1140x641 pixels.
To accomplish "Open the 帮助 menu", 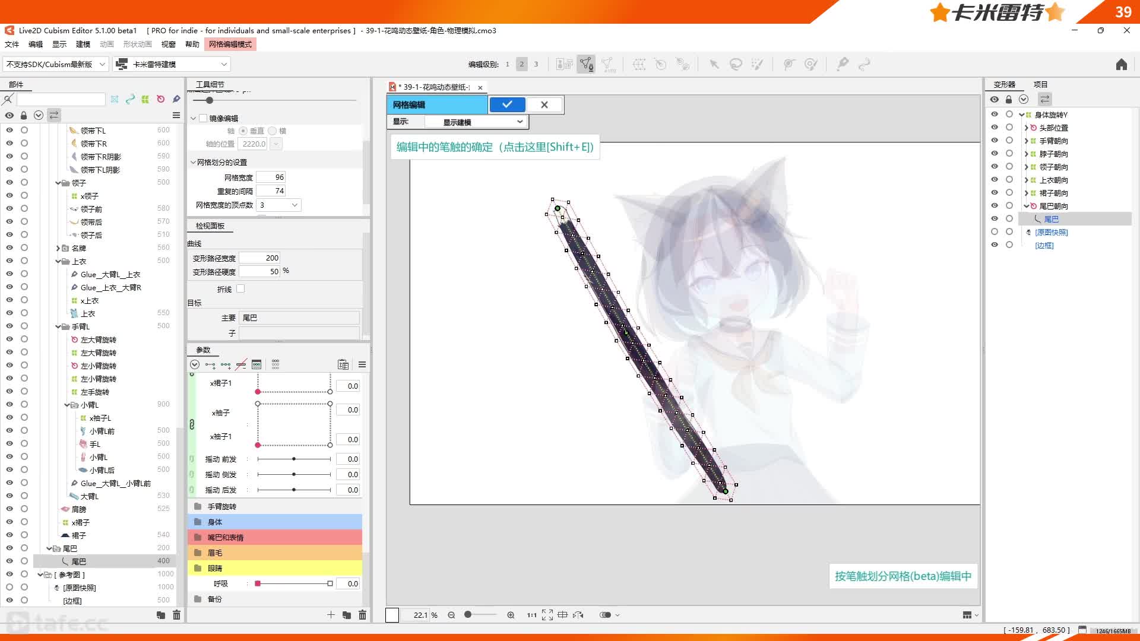I will 192,44.
